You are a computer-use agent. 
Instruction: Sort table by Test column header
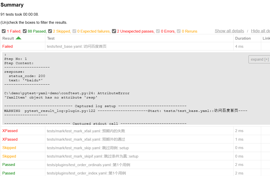139,38
